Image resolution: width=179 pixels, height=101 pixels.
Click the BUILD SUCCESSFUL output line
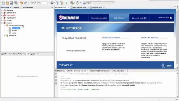pyautogui.click(x=80, y=89)
